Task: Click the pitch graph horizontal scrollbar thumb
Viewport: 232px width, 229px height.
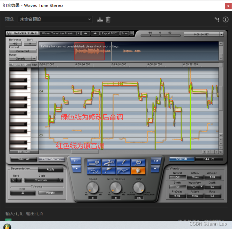Action: coord(85,152)
